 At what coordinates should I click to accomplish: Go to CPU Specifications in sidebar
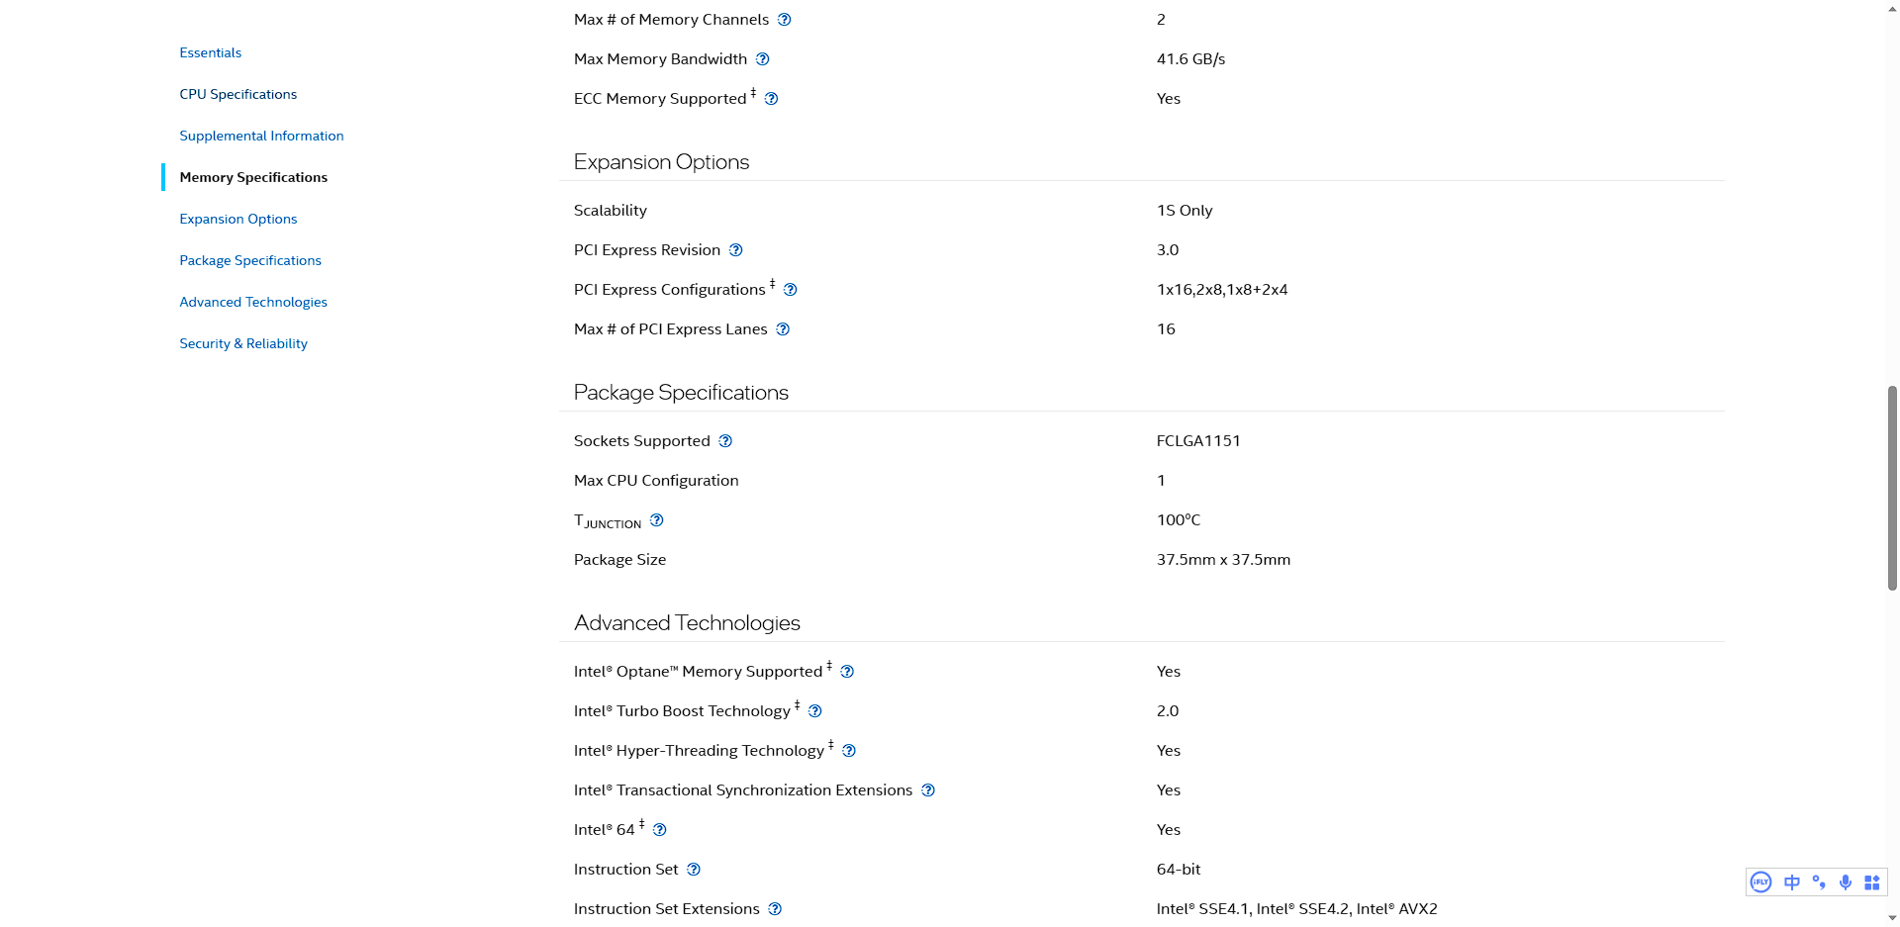[x=237, y=94]
